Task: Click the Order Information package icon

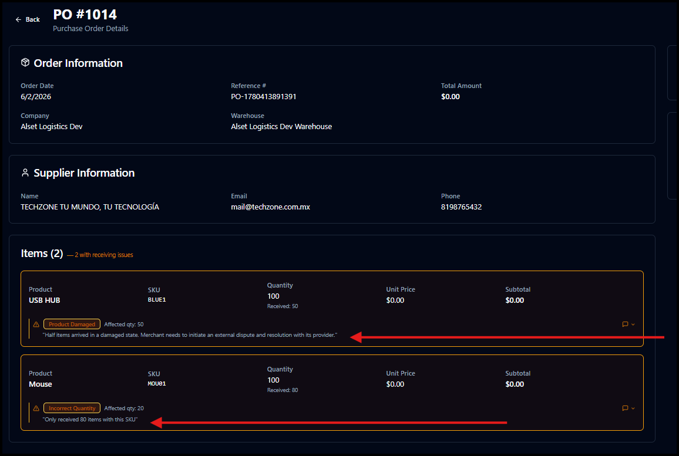Action: pos(25,63)
